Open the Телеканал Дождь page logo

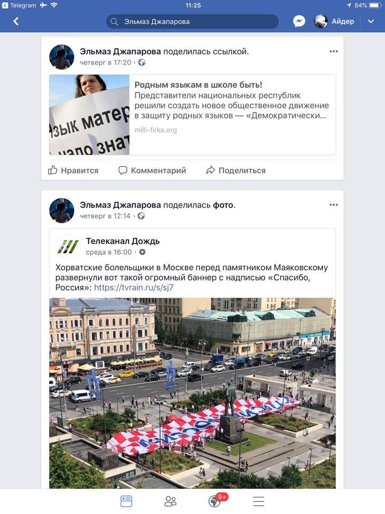click(x=68, y=246)
